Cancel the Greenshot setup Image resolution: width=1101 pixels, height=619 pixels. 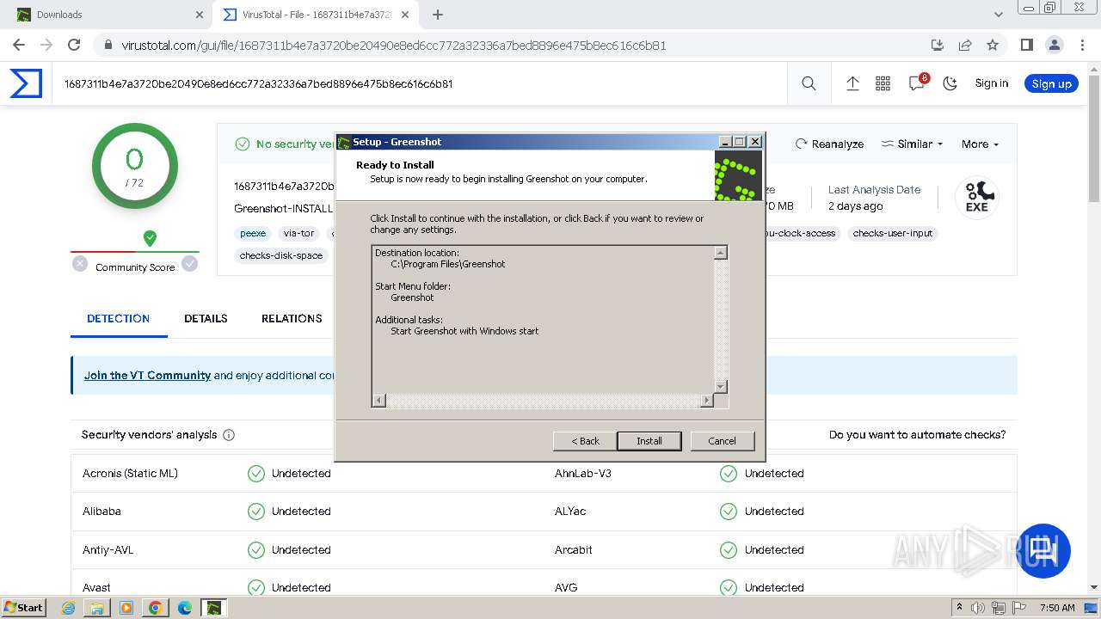[x=722, y=441]
